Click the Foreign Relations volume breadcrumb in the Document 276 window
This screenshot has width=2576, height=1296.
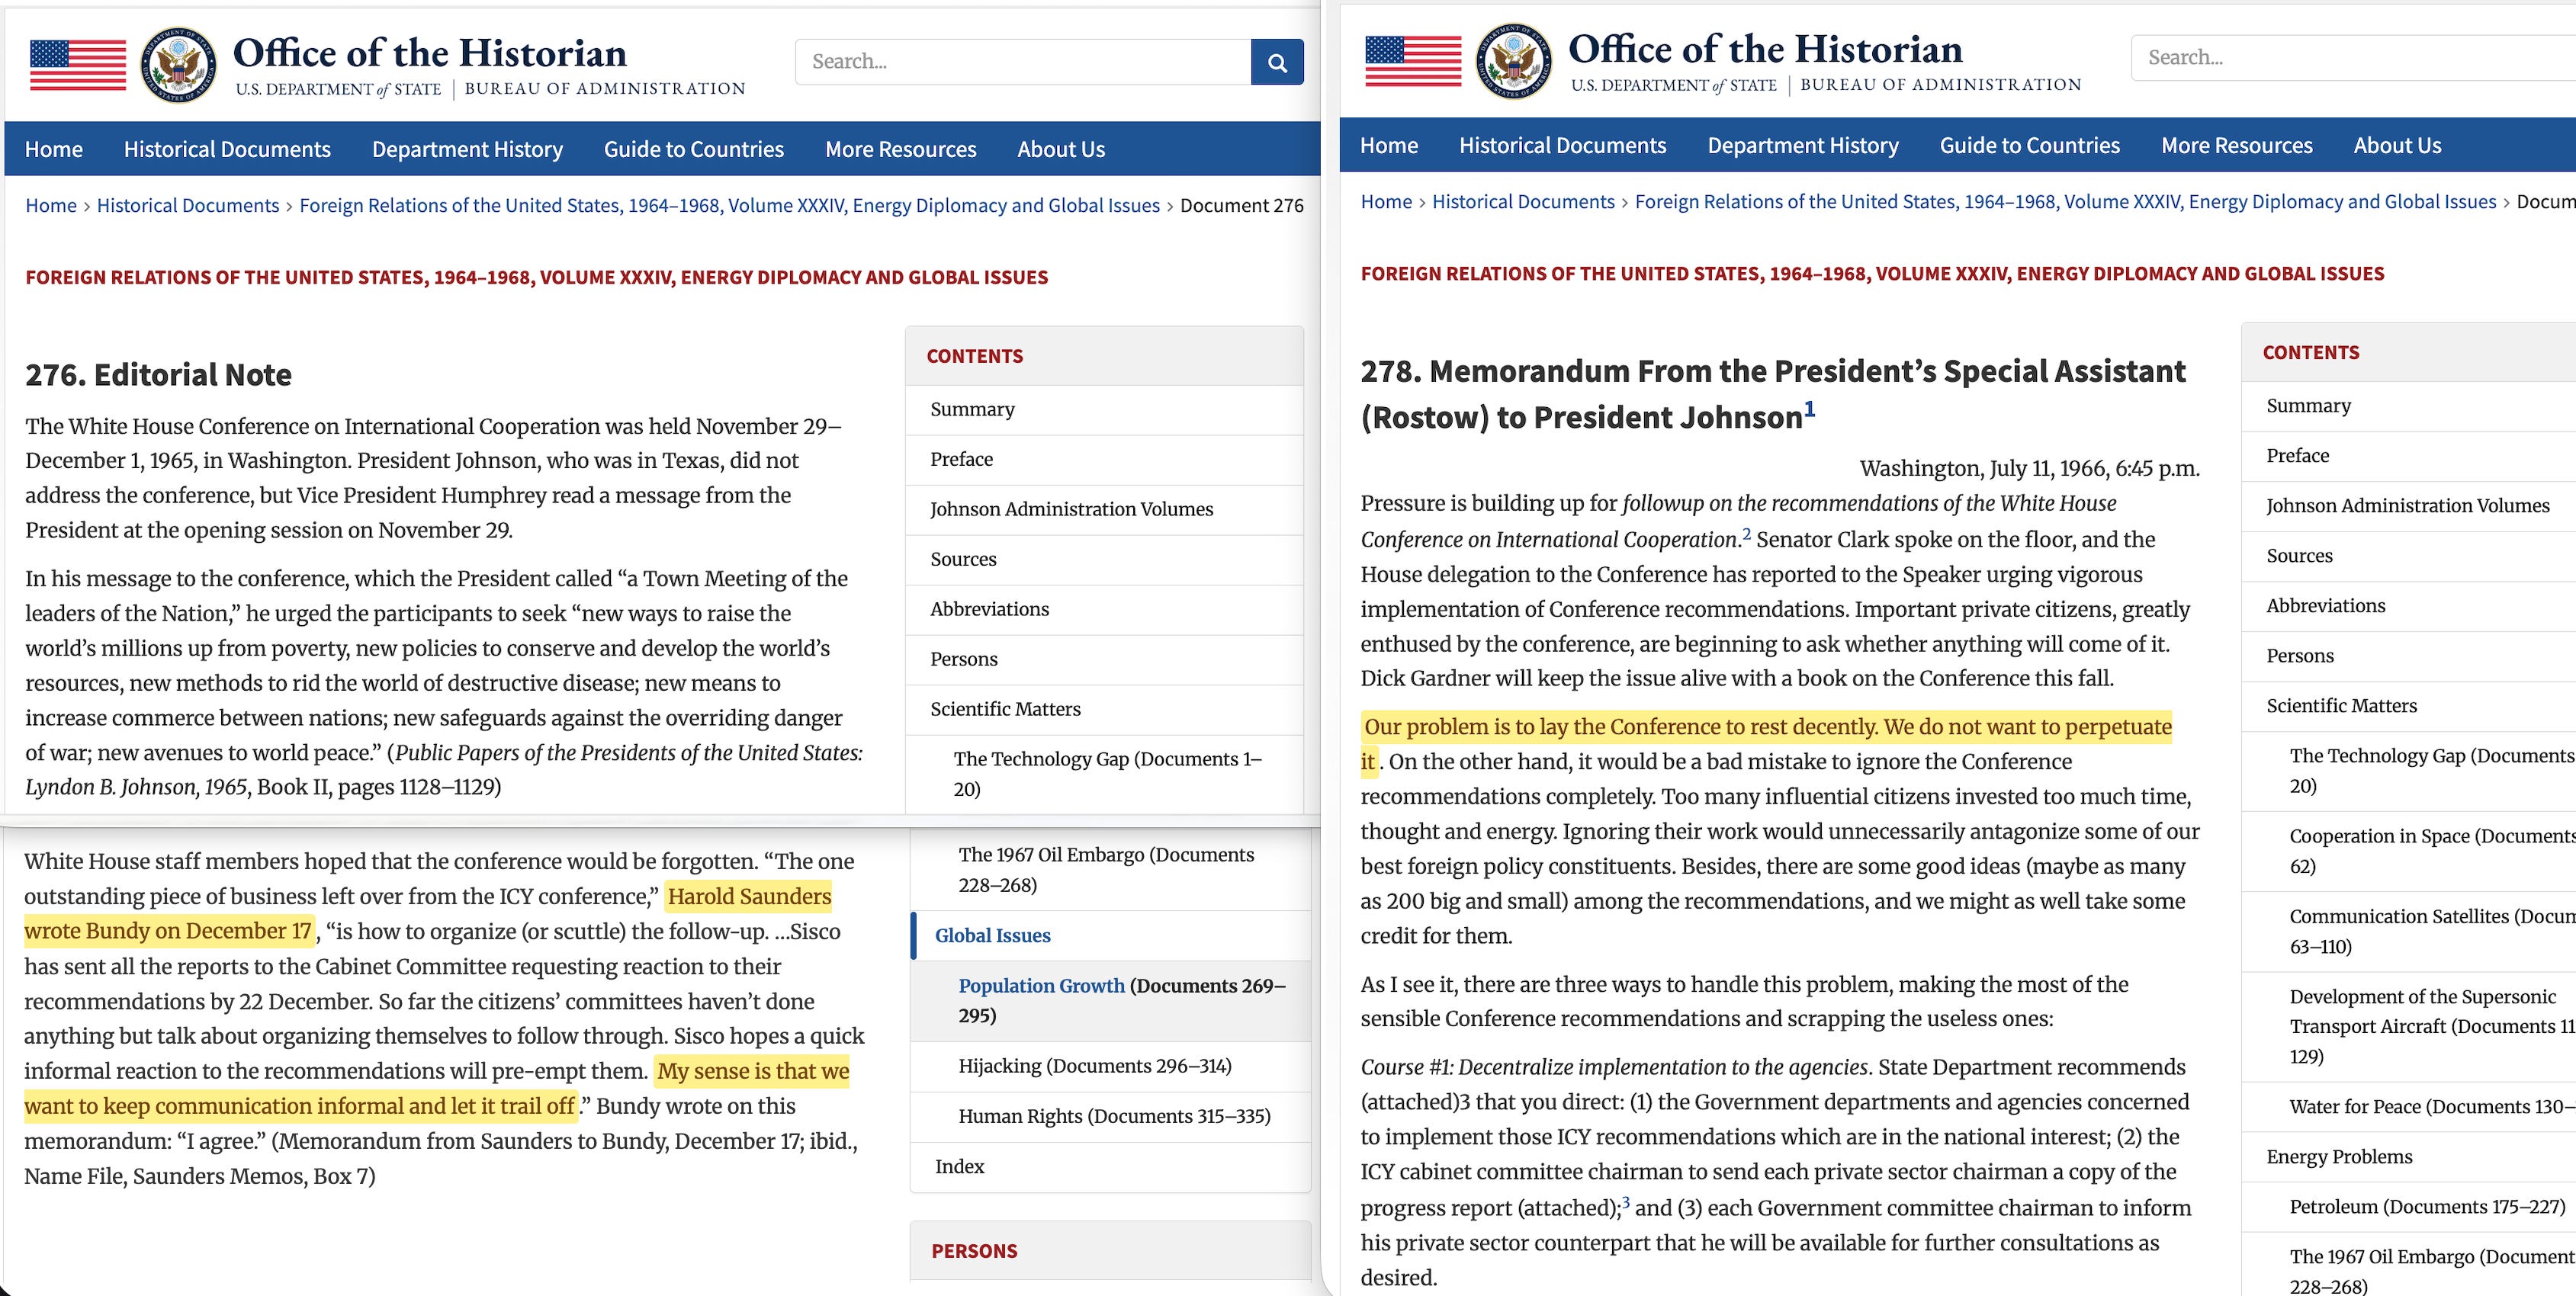(x=730, y=205)
